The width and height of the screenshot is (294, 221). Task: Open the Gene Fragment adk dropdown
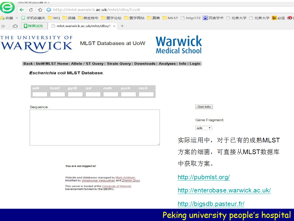pyautogui.click(x=204, y=128)
